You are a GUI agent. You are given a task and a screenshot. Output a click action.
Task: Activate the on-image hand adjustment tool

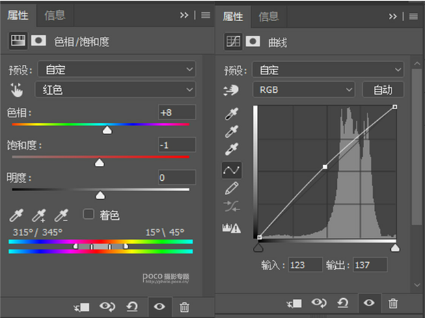pyautogui.click(x=17, y=89)
